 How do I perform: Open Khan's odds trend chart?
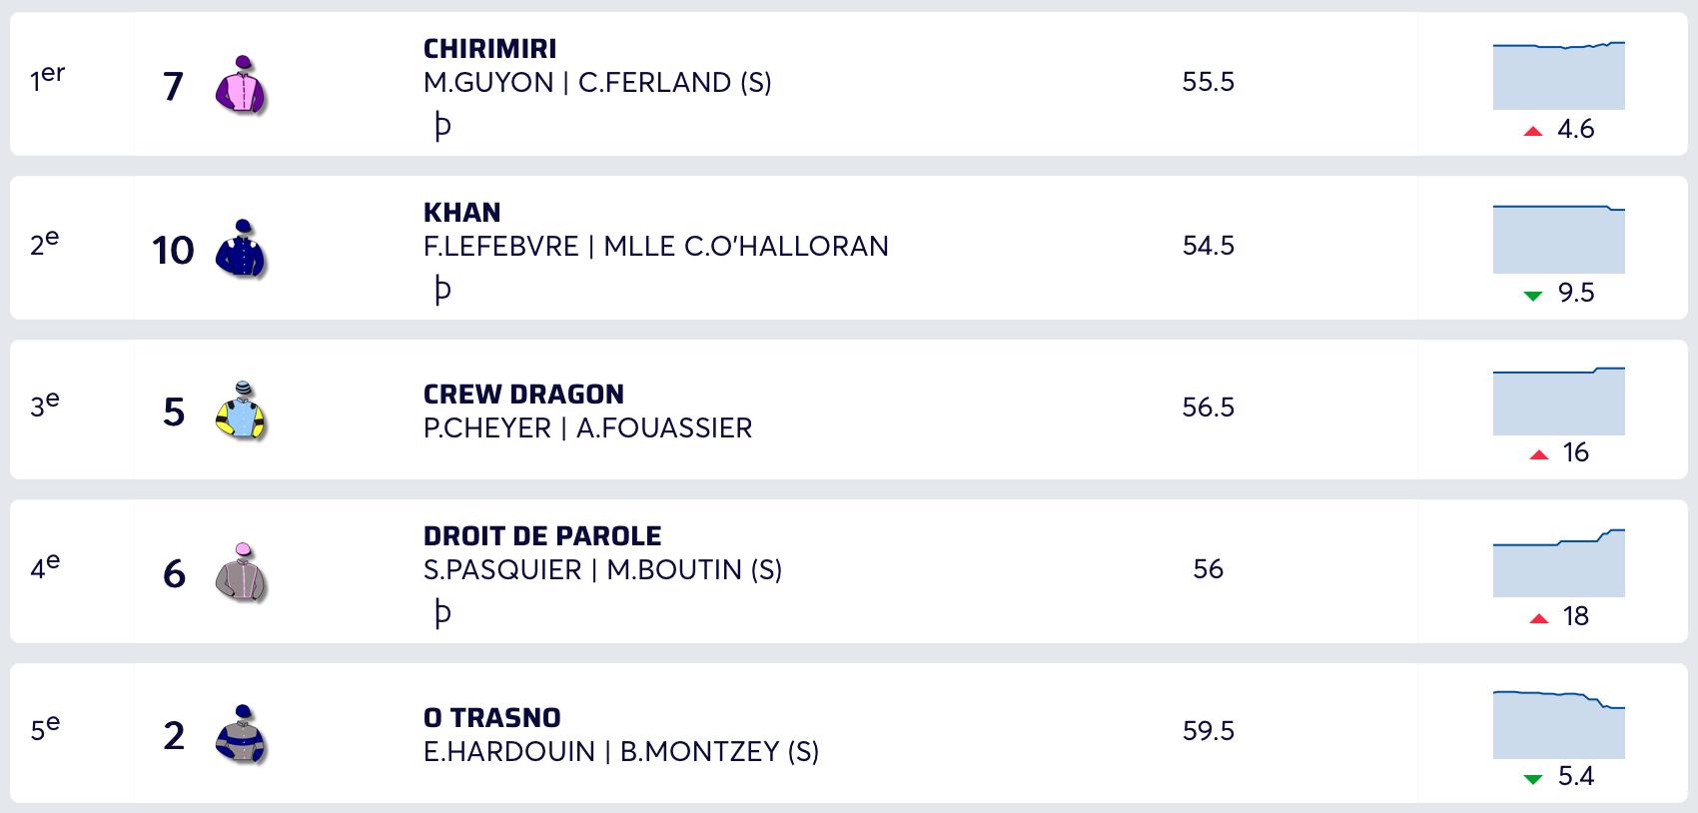[x=1558, y=239]
